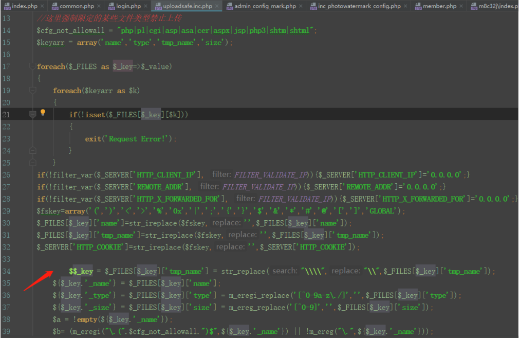Screen dimensions: 519x338
Task: Select the uploadsafe.inc.php tab
Action: click(x=188, y=6)
